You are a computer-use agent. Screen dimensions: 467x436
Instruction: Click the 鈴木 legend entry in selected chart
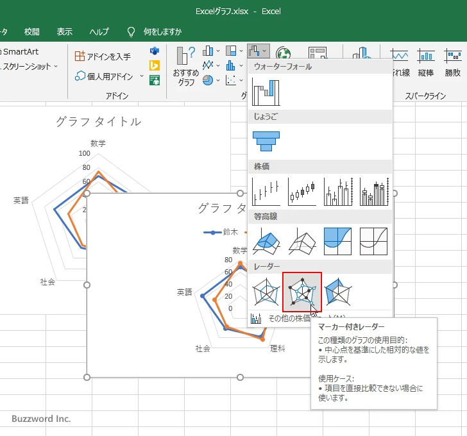221,232
